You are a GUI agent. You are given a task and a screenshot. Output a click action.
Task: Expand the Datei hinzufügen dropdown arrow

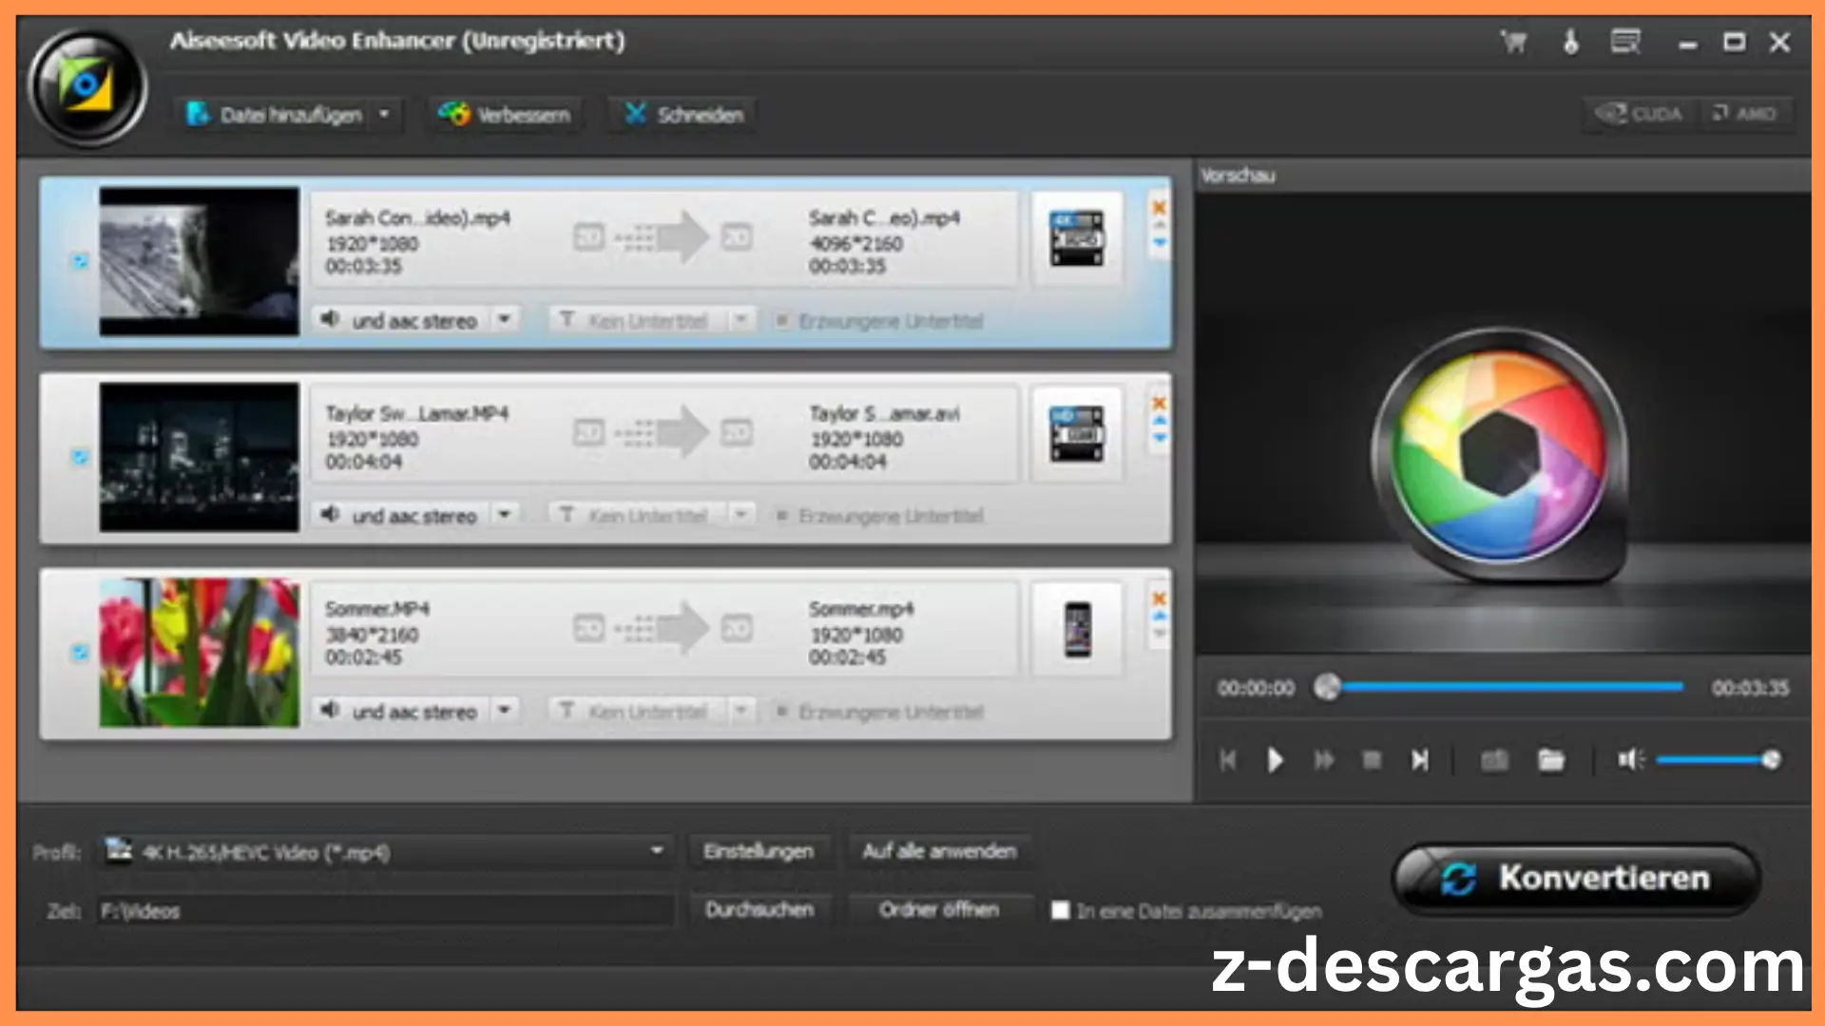(384, 114)
